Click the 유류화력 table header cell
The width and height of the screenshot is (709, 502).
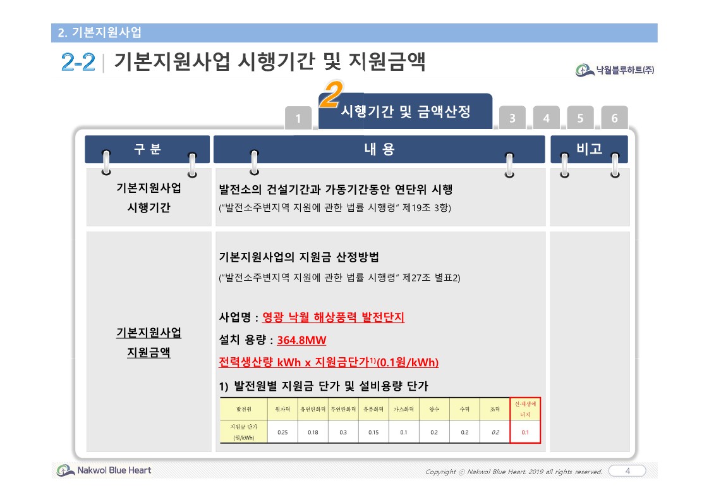[x=373, y=409]
